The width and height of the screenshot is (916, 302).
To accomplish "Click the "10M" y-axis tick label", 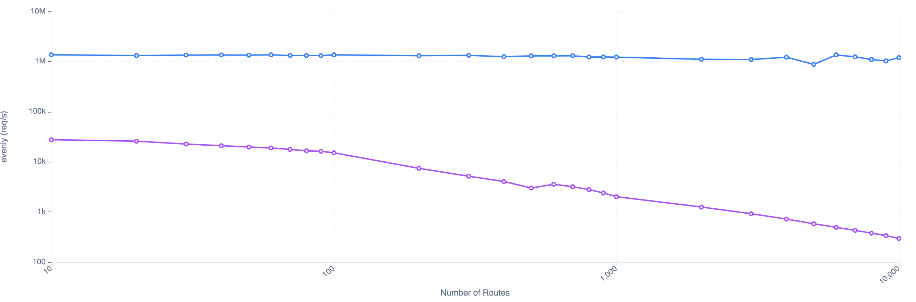I will point(38,11).
